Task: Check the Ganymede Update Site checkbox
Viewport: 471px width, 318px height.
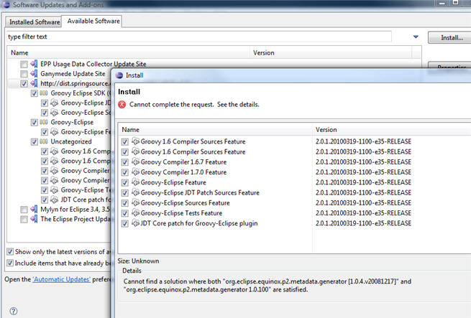Action: (x=24, y=74)
